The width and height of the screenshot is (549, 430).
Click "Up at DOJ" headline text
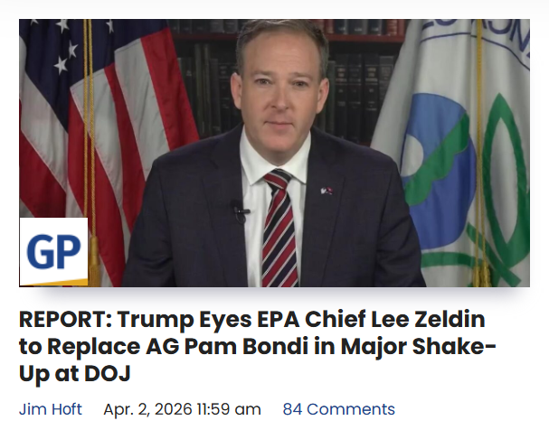click(x=81, y=372)
